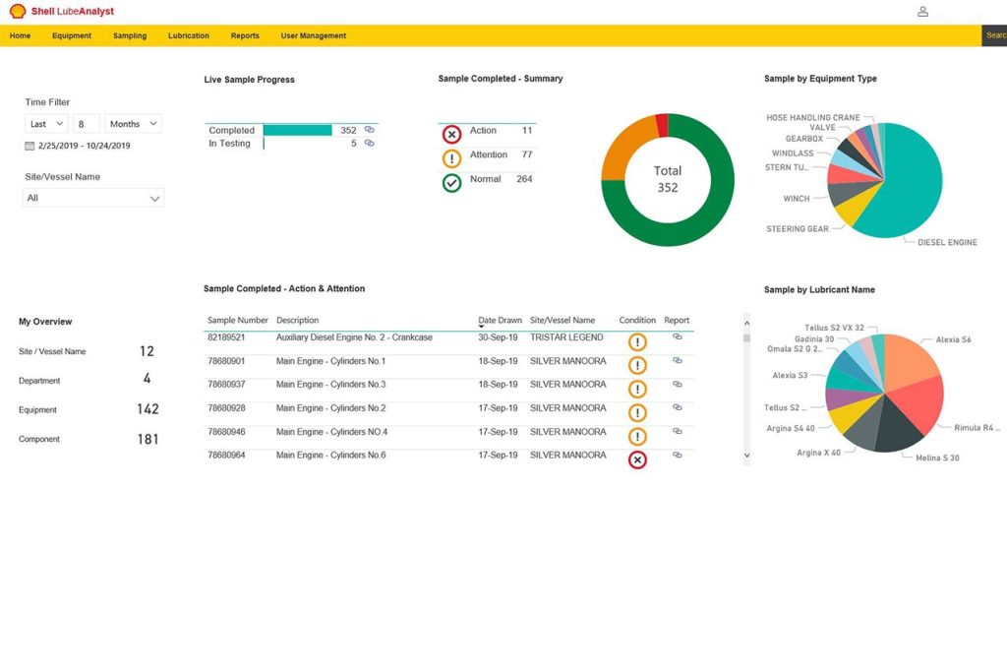The image size is (1007, 670).
Task: Click red Action status icon in summary
Action: click(451, 135)
